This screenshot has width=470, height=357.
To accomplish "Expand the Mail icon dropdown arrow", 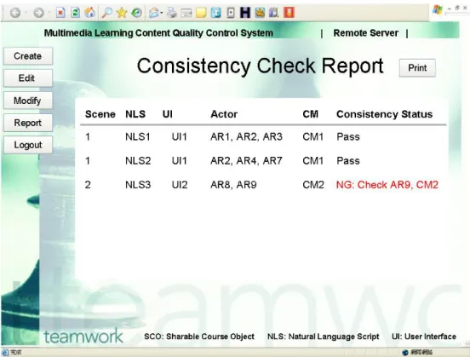I will pyautogui.click(x=161, y=13).
